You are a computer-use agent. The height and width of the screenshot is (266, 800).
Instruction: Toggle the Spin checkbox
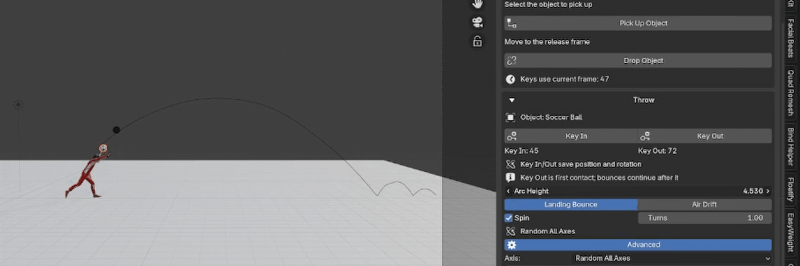[x=509, y=218]
